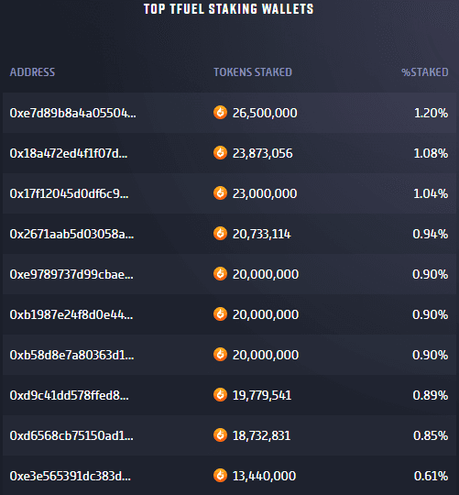Select the 13,440,000 tokens staked value
This screenshot has height=495, width=459.
(264, 476)
